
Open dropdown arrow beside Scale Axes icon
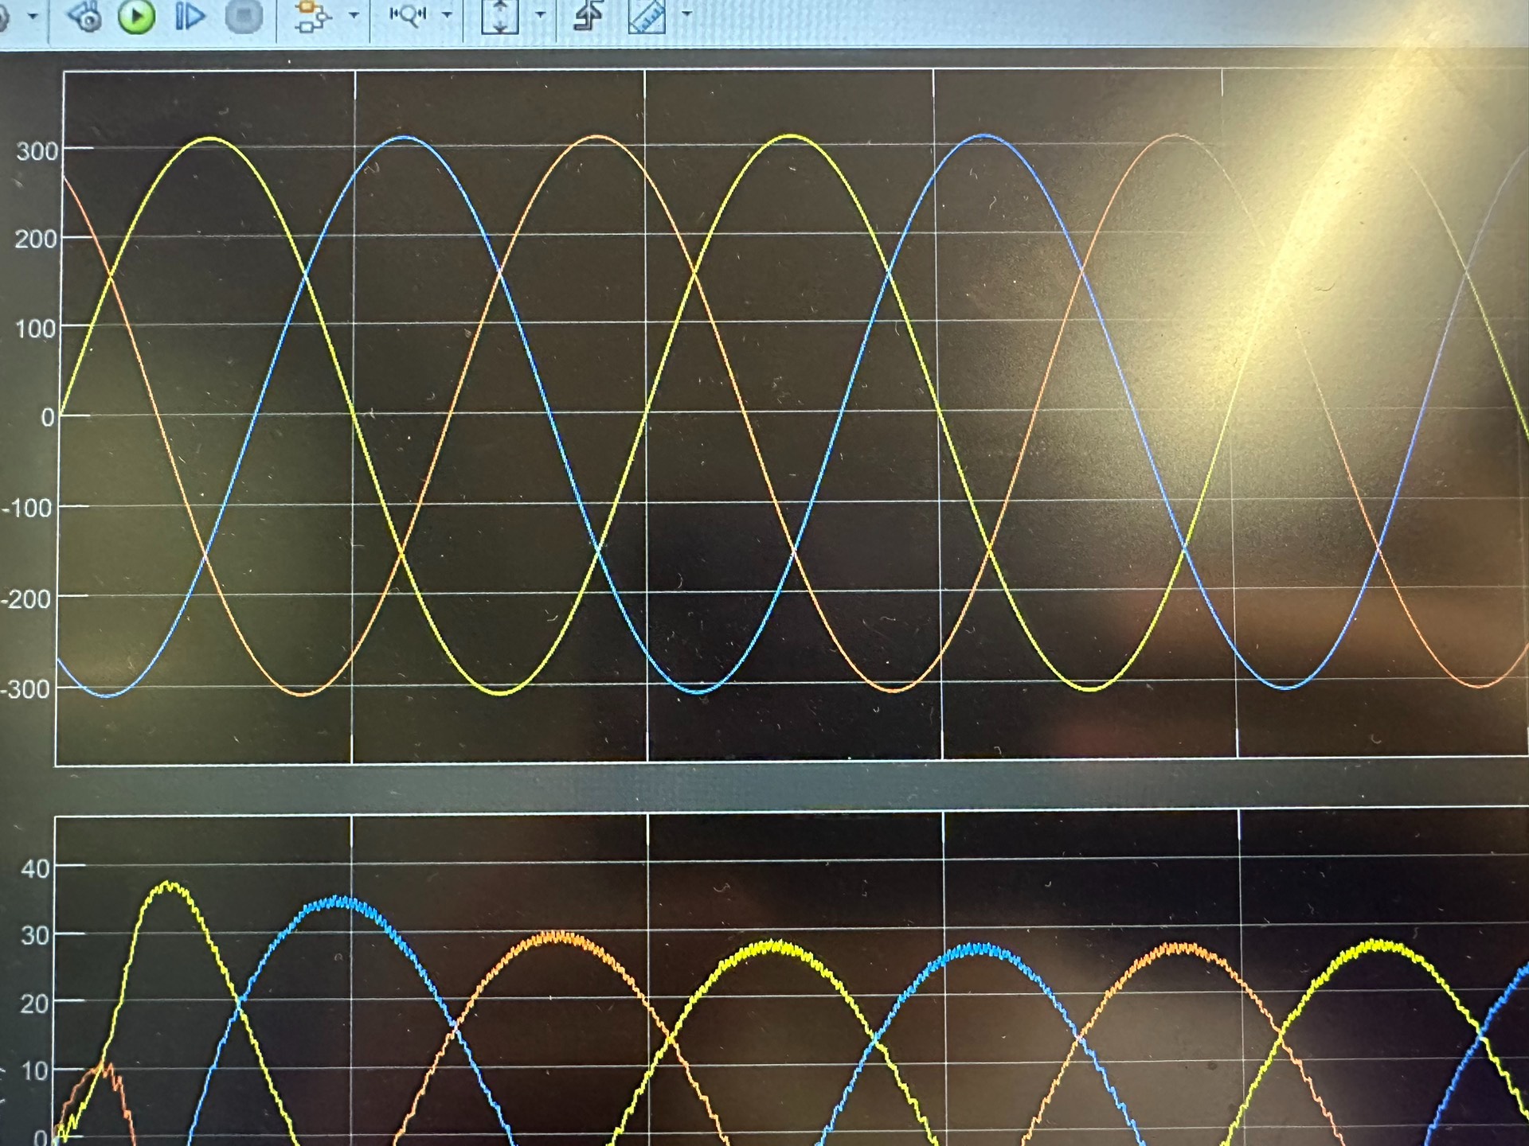[540, 14]
